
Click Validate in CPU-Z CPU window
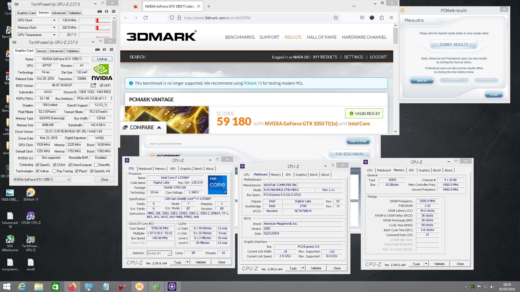coord(201,262)
